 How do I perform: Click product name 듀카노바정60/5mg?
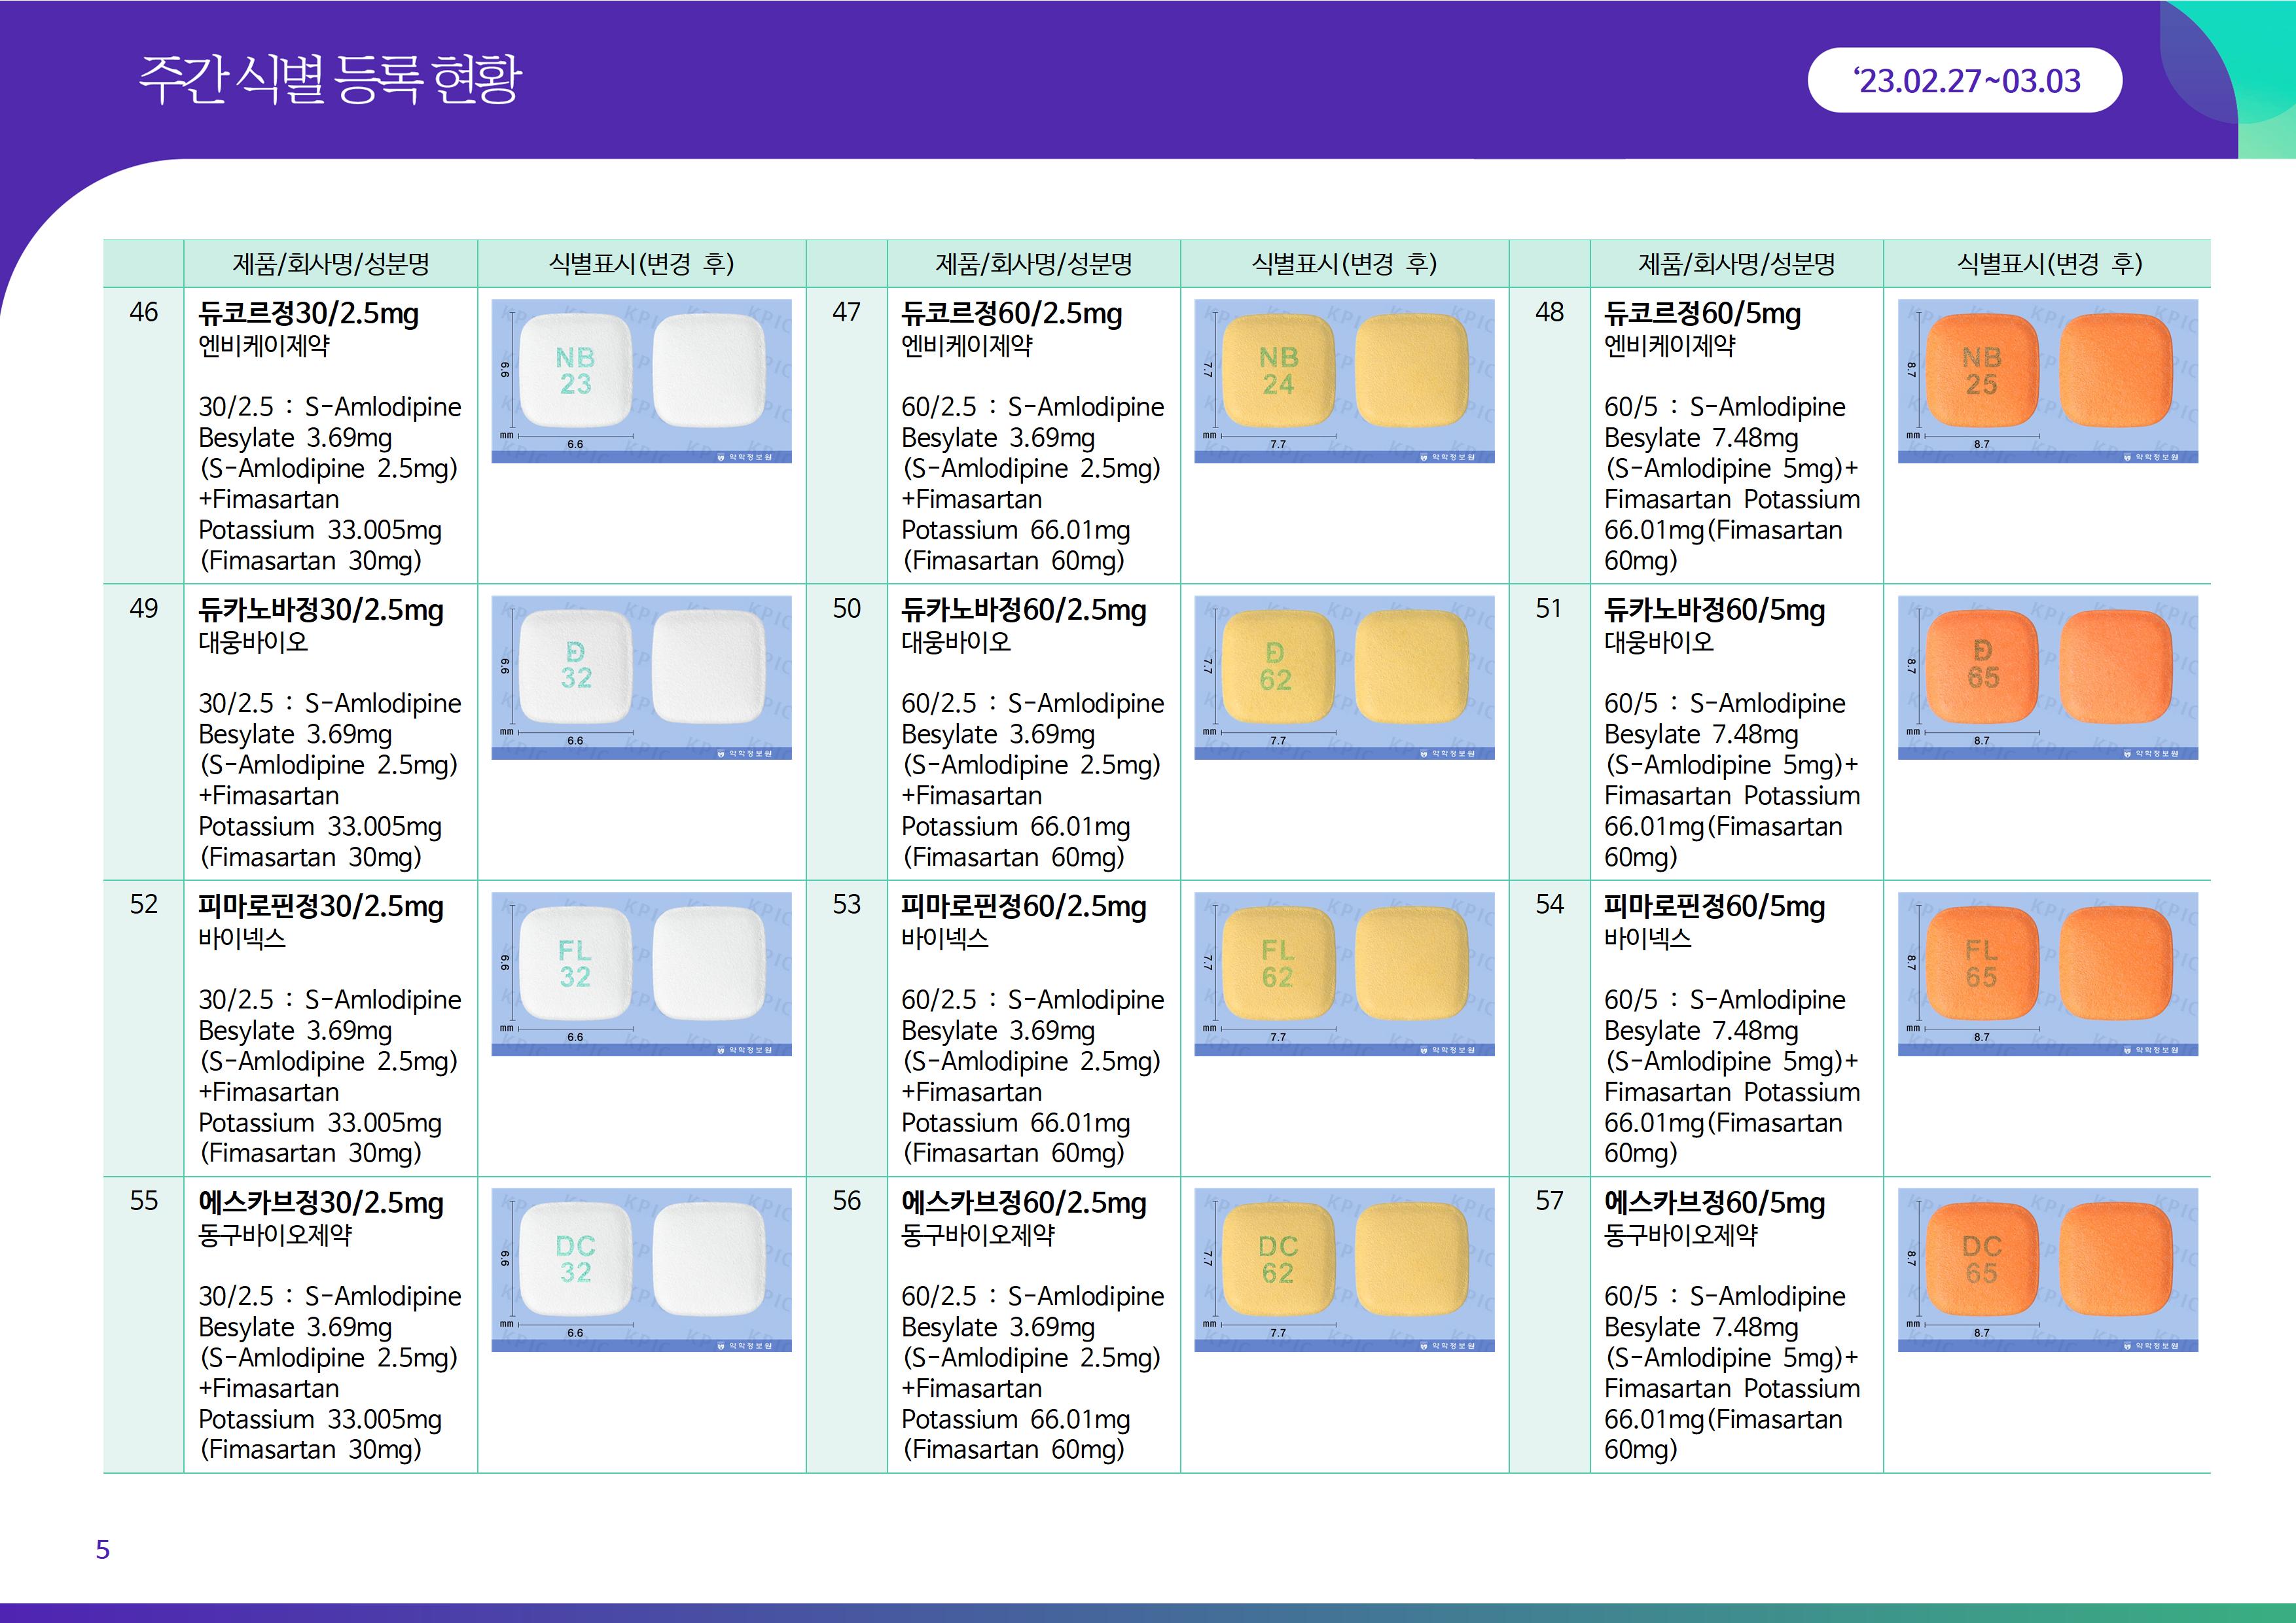pos(1714,610)
